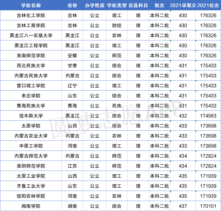Select the 吉林化工学院 cell
The height and width of the screenshot is (211, 221).
pyautogui.click(x=31, y=15)
